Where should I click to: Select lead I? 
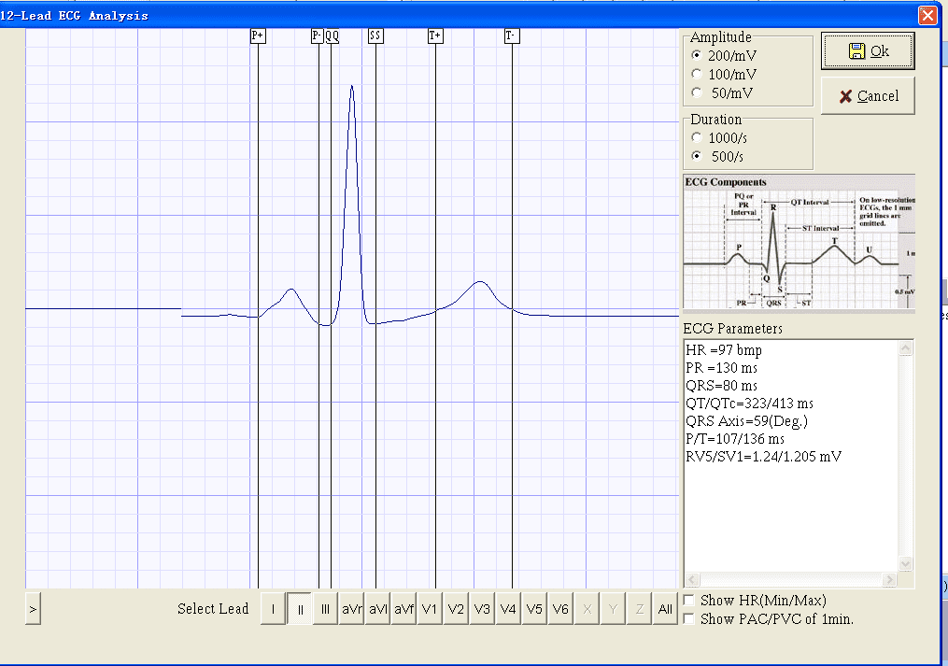click(274, 608)
